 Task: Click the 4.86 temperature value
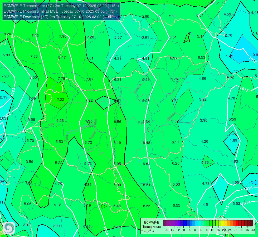202,79
